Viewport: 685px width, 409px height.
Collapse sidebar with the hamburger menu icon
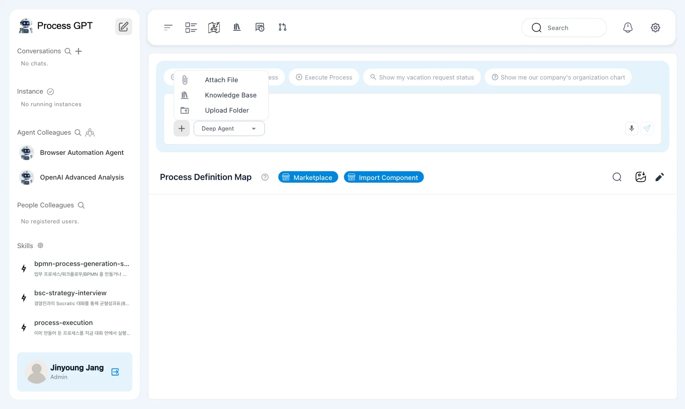pos(168,27)
